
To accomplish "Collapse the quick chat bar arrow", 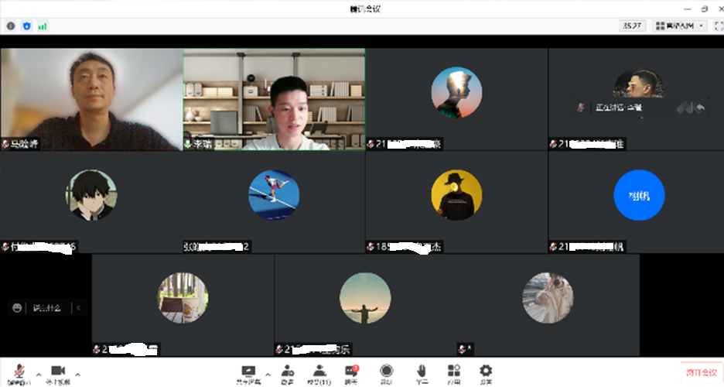I will [x=78, y=308].
